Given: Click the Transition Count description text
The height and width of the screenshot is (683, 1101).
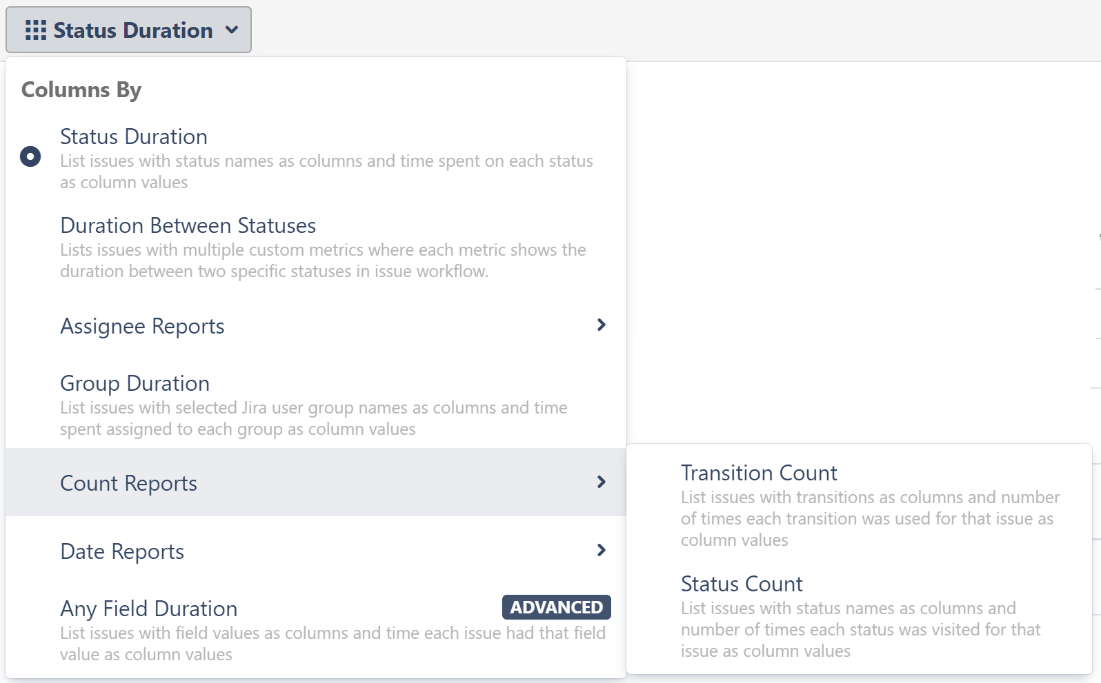Looking at the screenshot, I should pos(869,518).
